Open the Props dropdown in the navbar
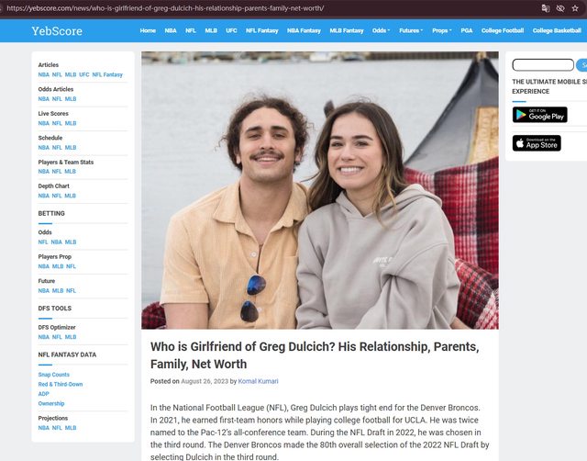This screenshot has width=587, height=461. pyautogui.click(x=442, y=30)
